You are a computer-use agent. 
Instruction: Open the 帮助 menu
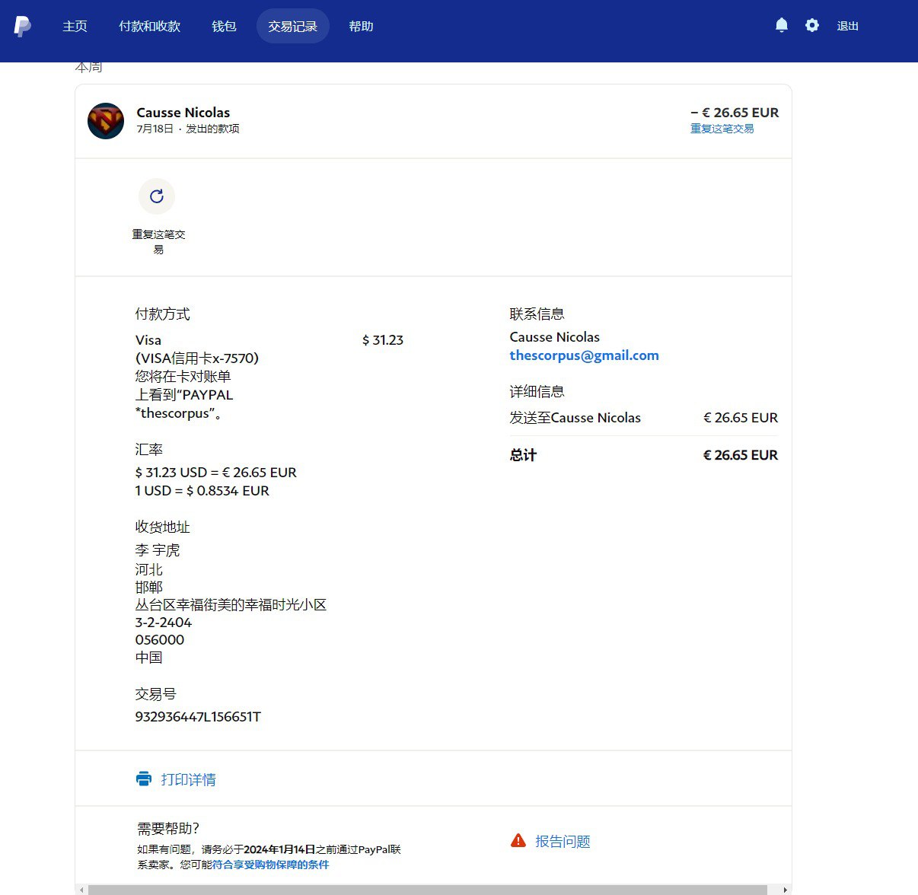tap(361, 27)
